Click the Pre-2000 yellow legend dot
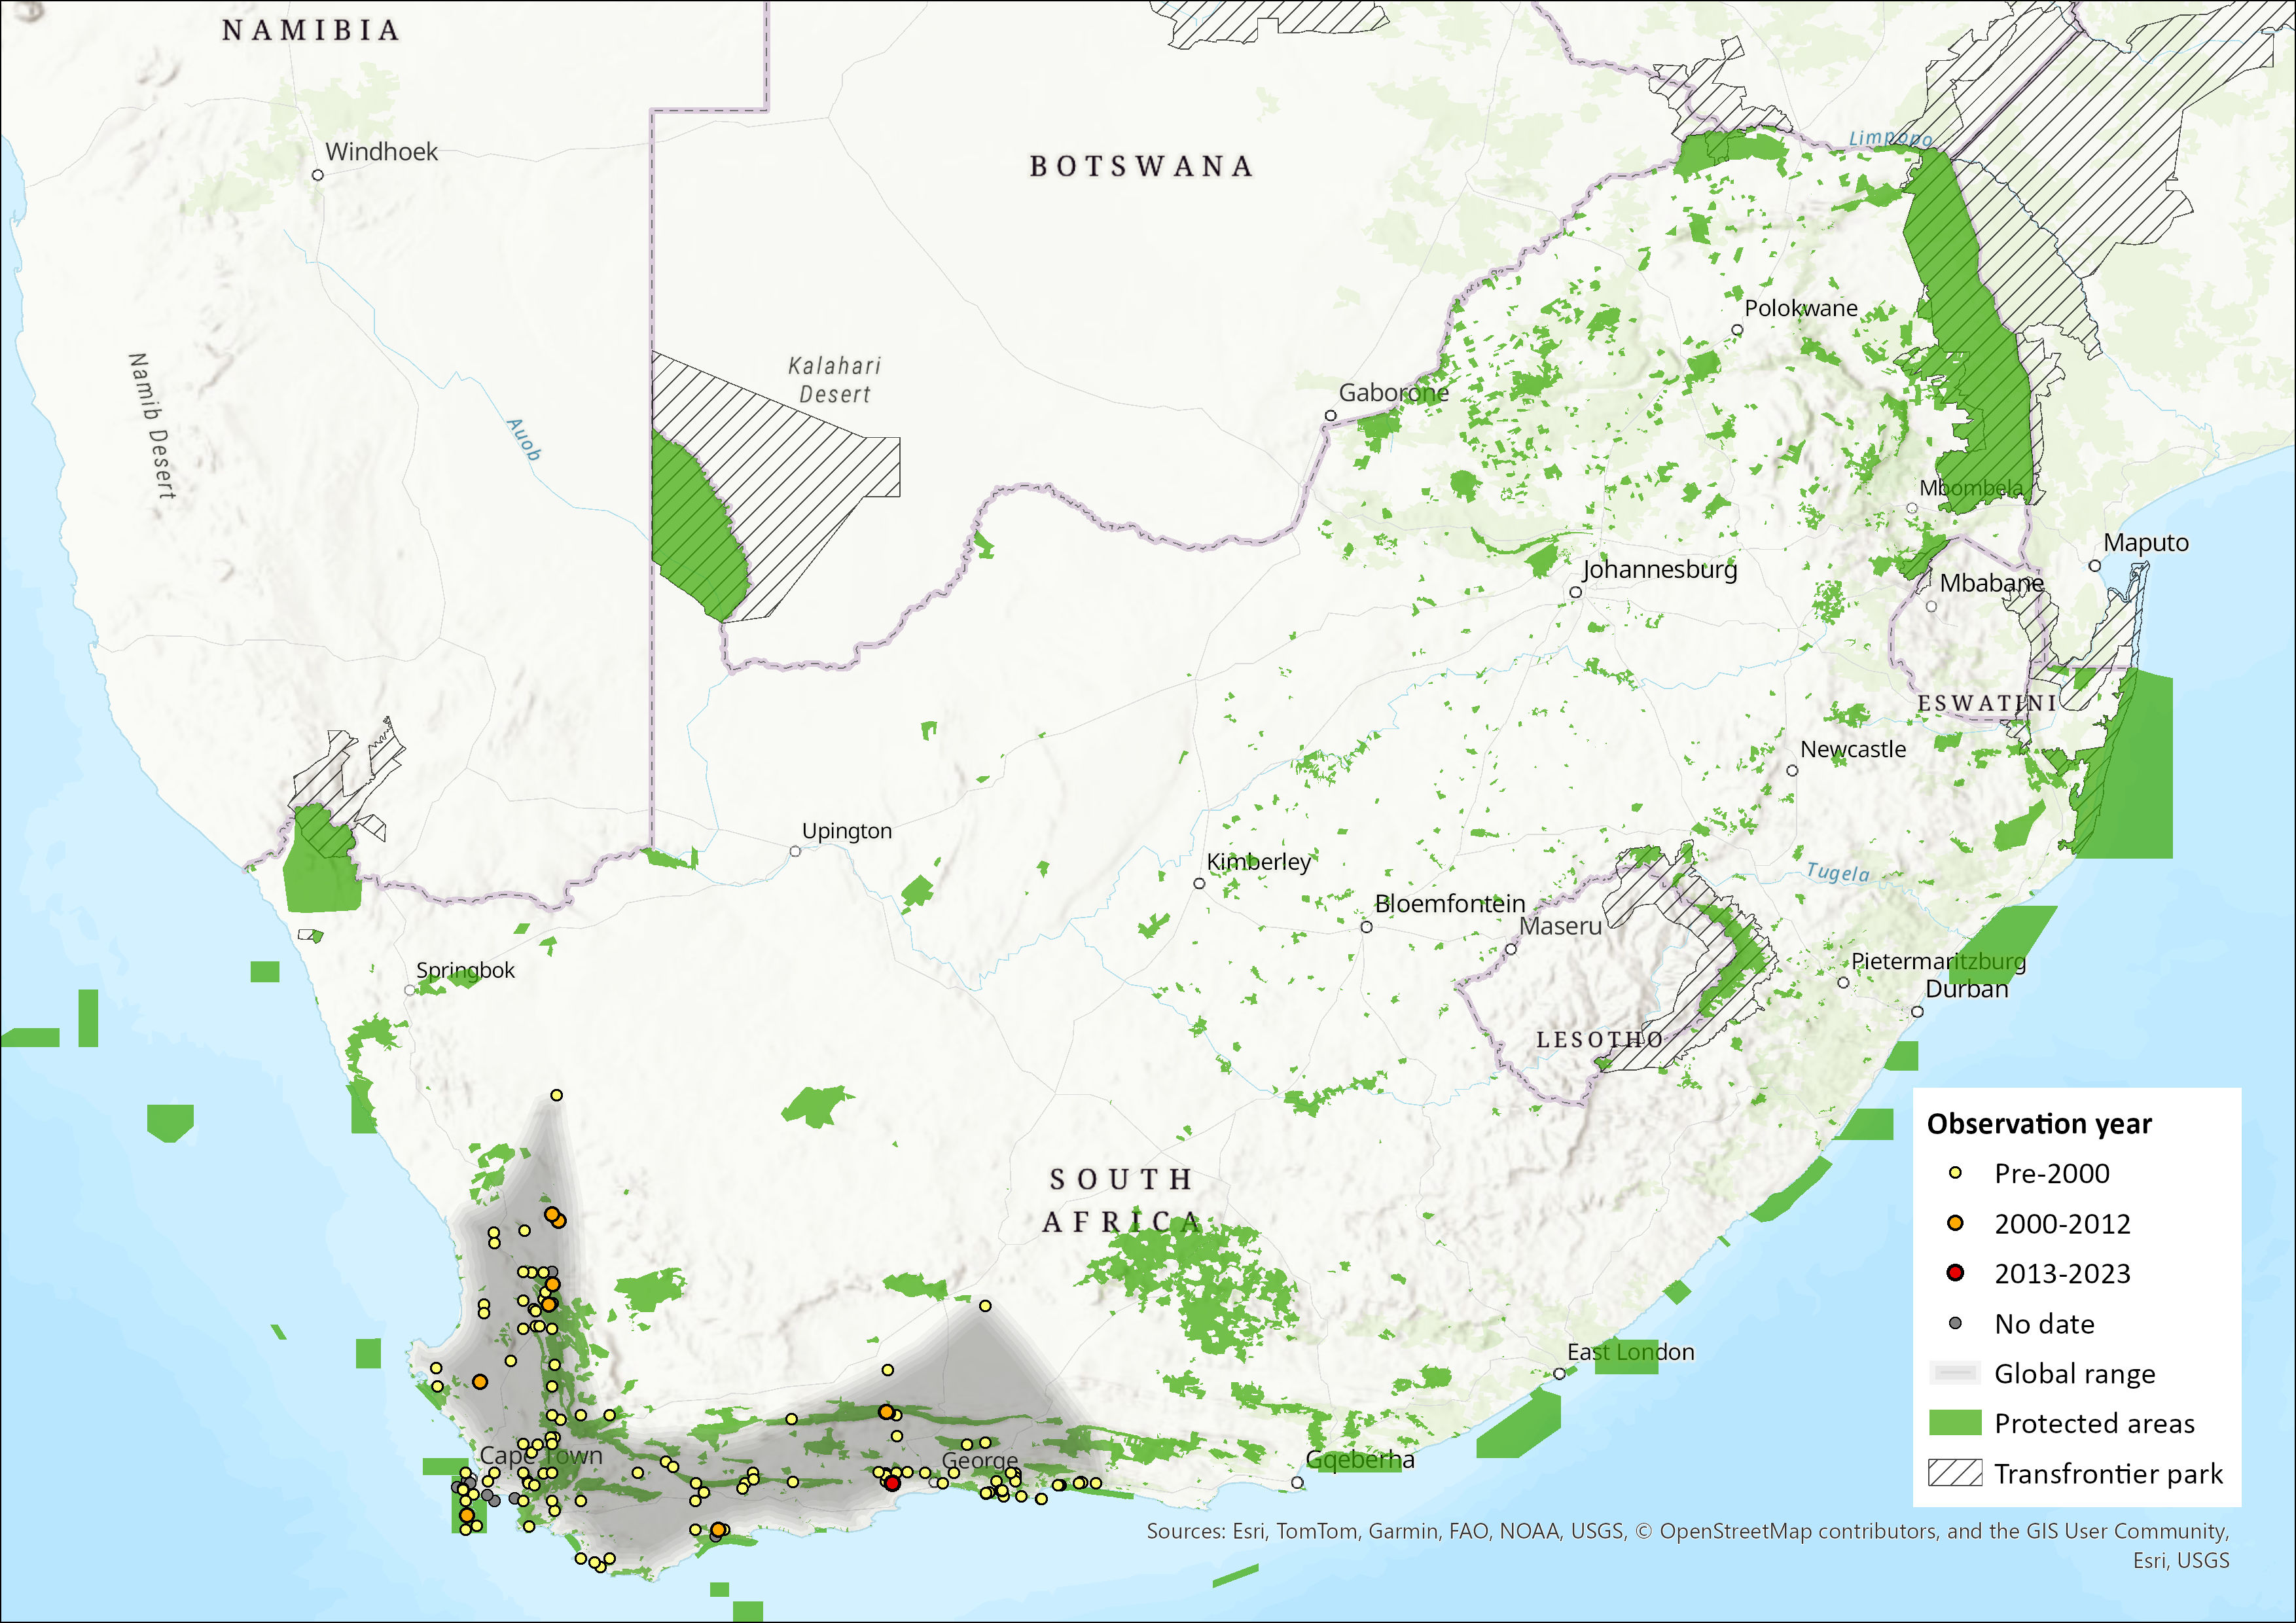 pyautogui.click(x=1955, y=1173)
